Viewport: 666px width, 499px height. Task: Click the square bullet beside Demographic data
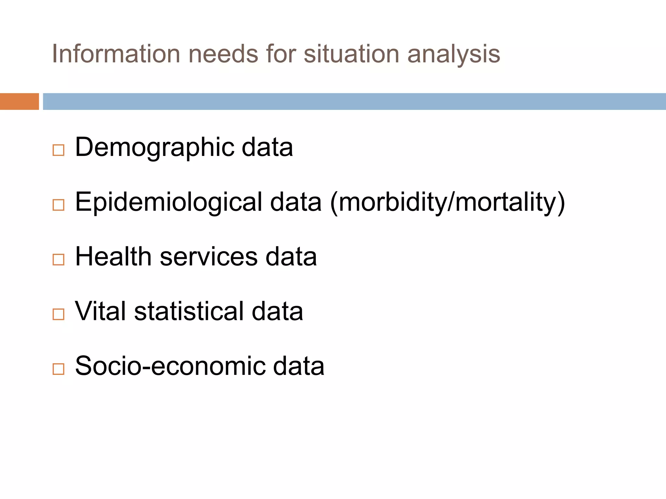pos(58,150)
